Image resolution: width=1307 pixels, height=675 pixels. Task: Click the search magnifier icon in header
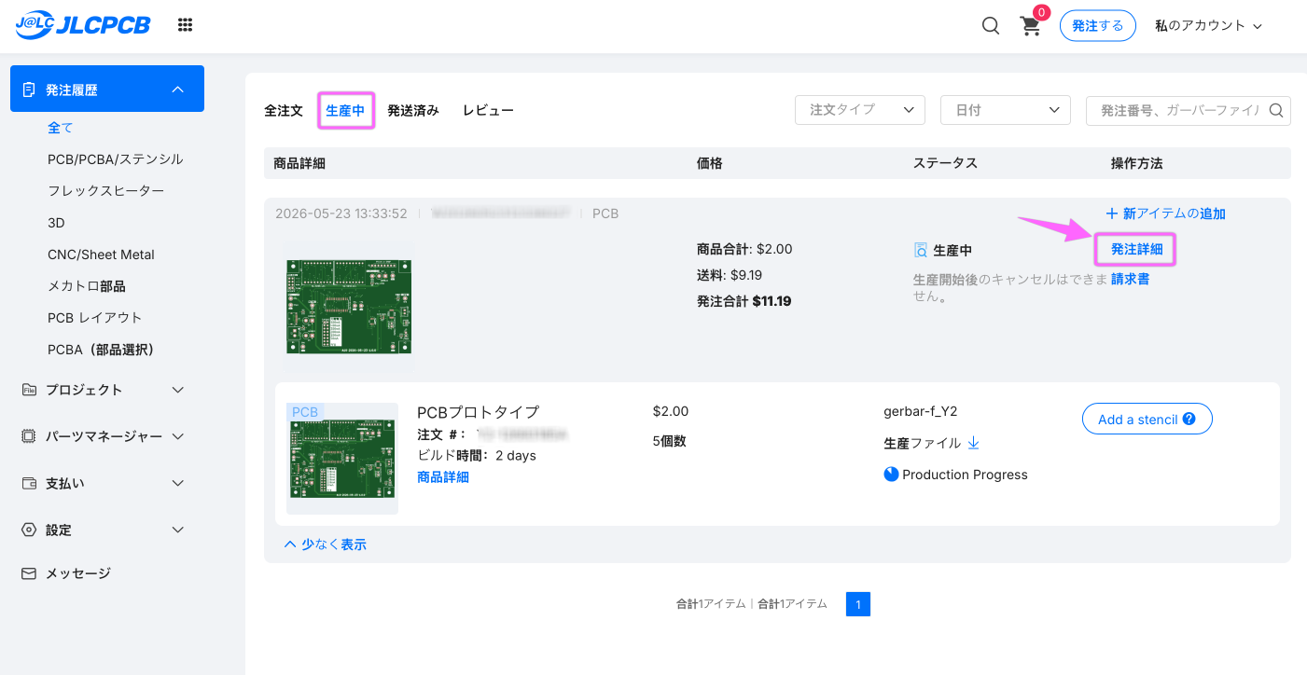(991, 26)
